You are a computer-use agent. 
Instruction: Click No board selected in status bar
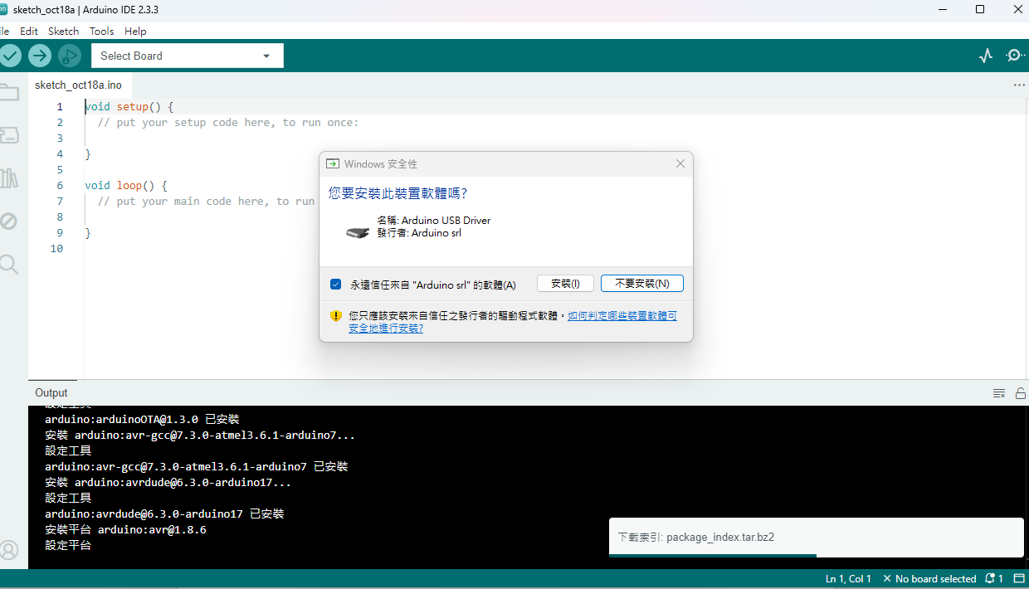(929, 579)
